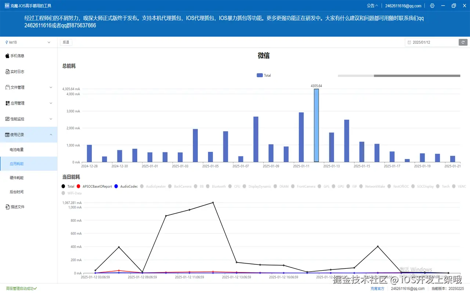Click the chart zoom range slider bar
Viewport: 470px width, 293px height.
(417, 76)
